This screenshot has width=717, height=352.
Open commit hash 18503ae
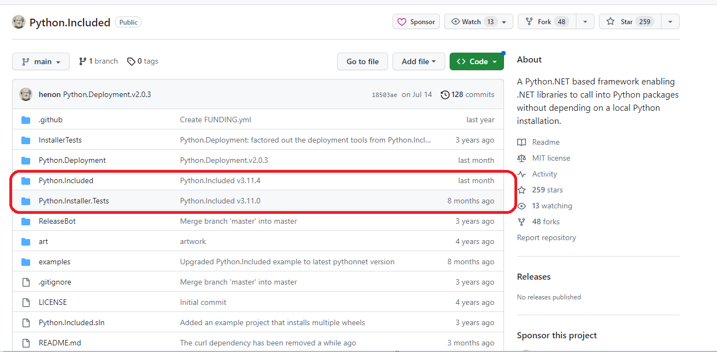coord(384,95)
